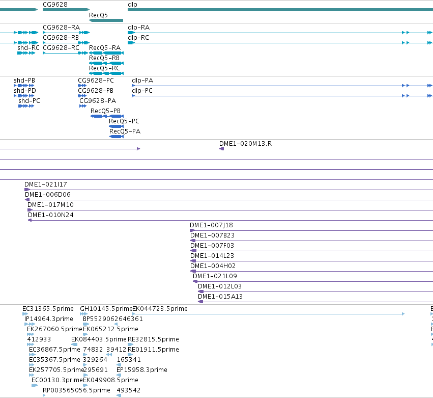Select the dlp gene bar
Image resolution: width=433 pixels, height=398 pixels.
pyautogui.click(x=280, y=10)
